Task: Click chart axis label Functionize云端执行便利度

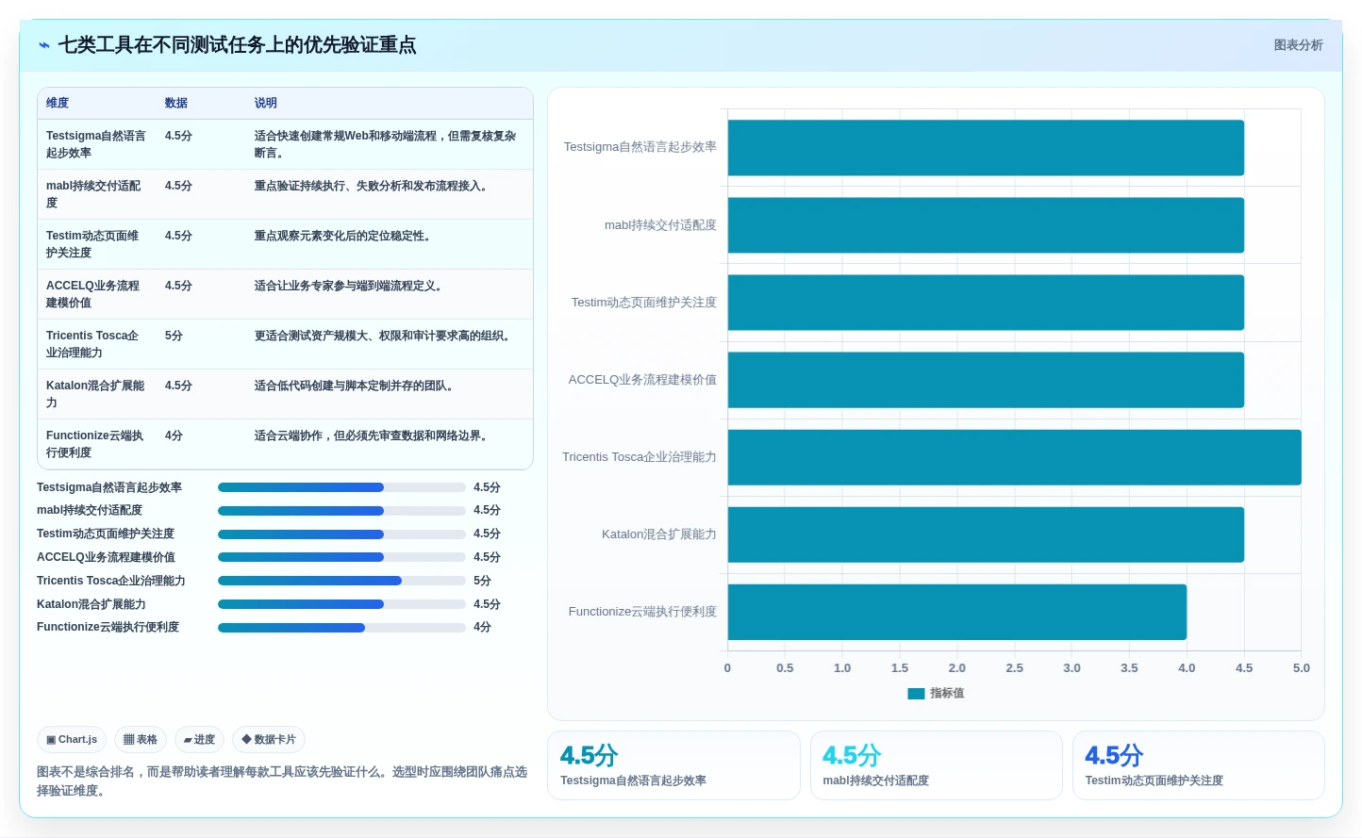Action: pyautogui.click(x=642, y=612)
